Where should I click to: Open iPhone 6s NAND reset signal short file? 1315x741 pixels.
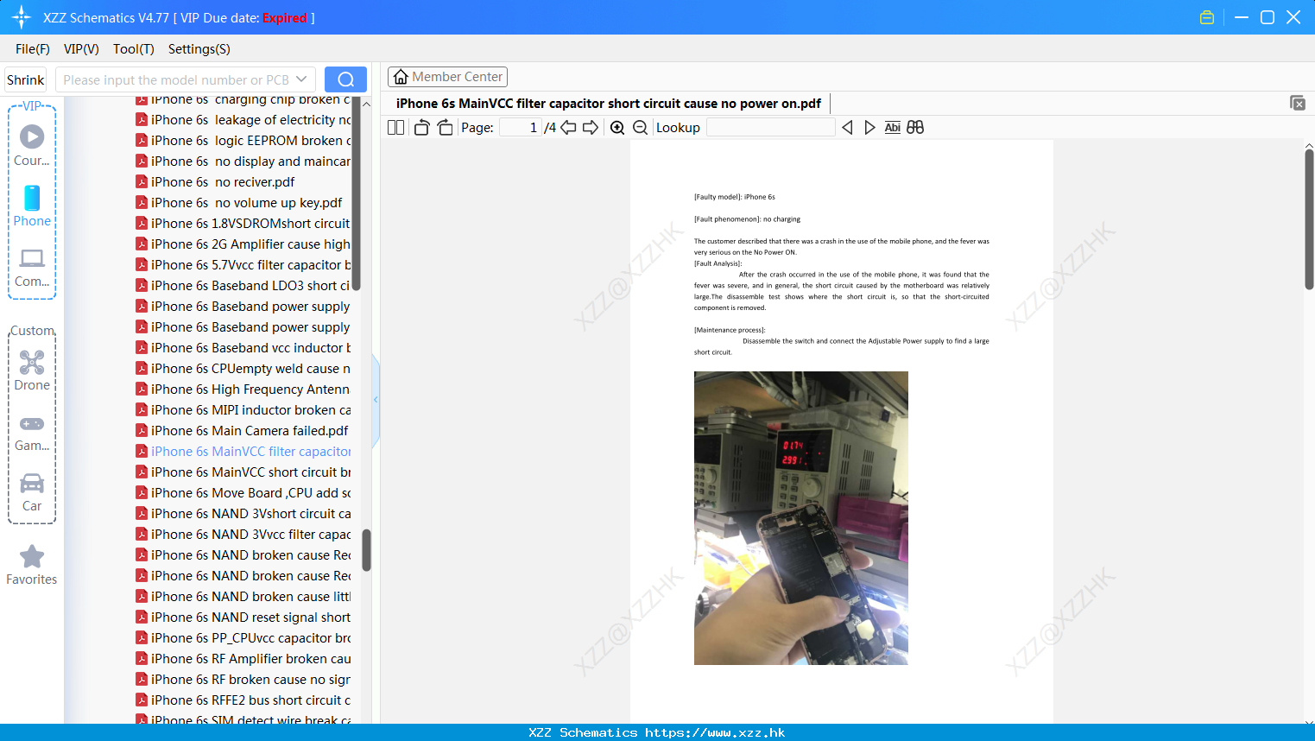(243, 617)
